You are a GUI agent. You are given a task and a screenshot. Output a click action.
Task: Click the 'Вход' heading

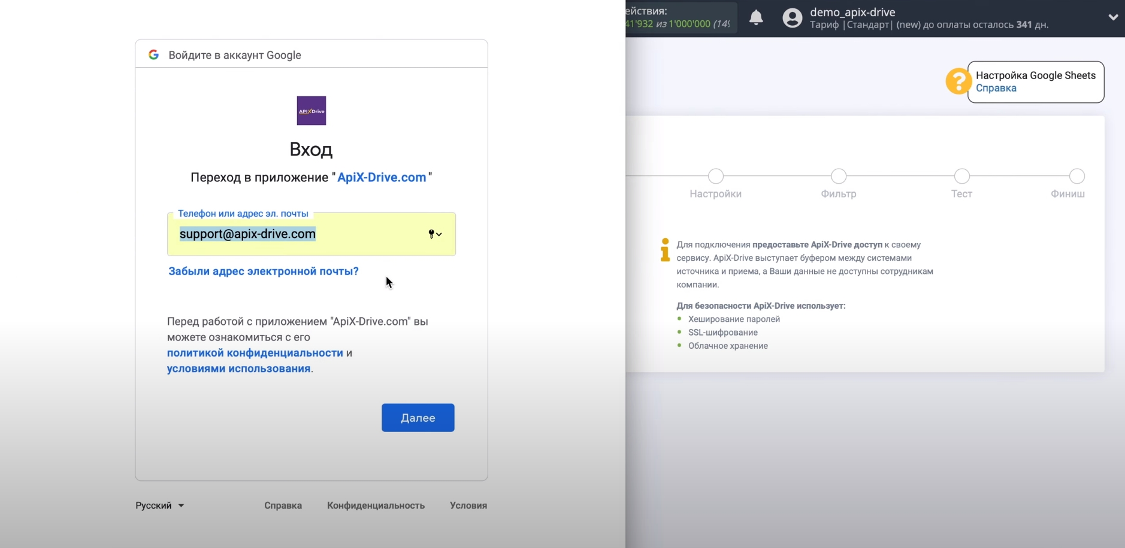311,149
